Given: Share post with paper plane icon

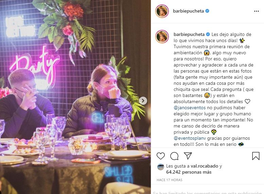Looking at the screenshot, I should [x=188, y=156].
